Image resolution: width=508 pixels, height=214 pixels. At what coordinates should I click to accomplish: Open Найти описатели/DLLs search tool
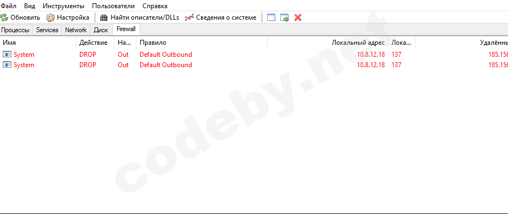[139, 17]
